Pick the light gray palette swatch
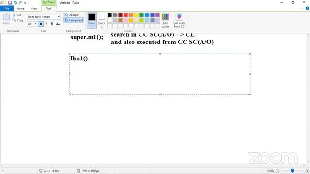This screenshot has height=174, width=310. pyautogui.click(x=115, y=20)
